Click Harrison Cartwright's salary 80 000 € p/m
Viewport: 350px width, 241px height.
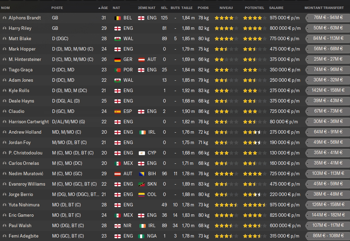pos(284,122)
